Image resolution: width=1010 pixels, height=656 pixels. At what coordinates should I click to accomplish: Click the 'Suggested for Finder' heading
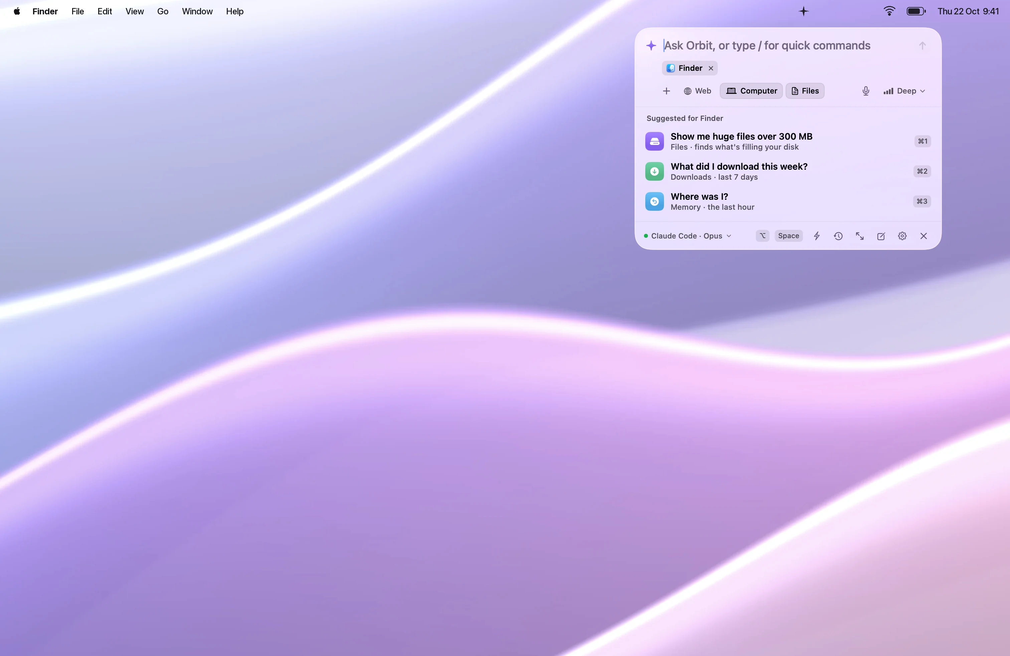click(684, 118)
